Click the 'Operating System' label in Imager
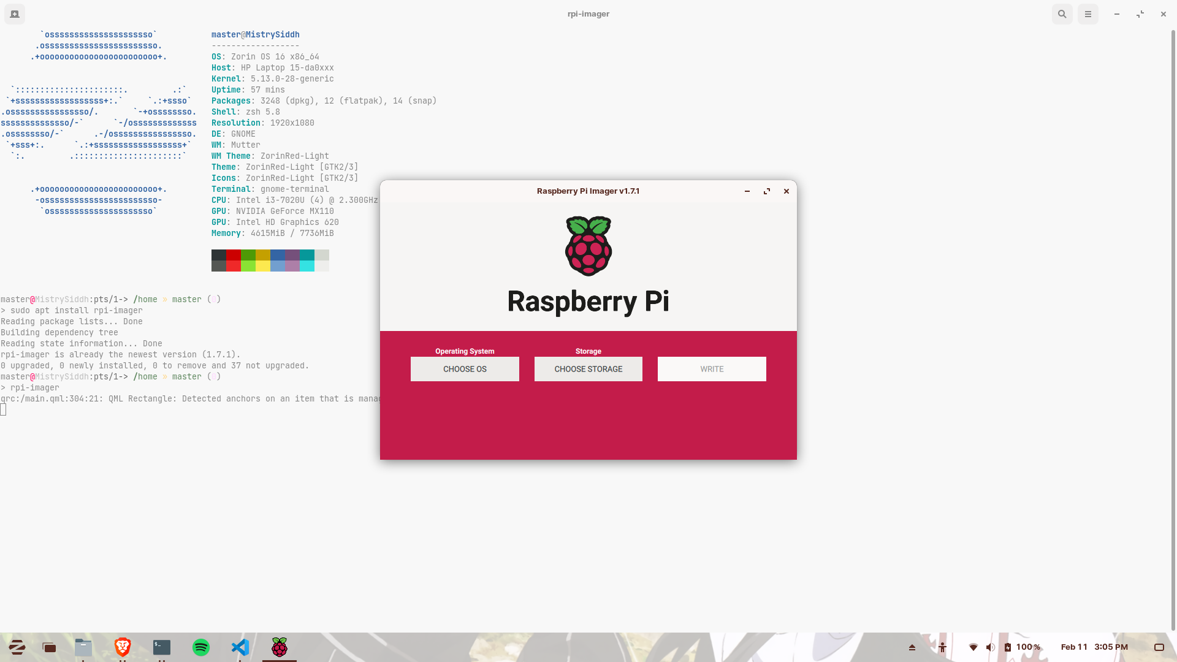The image size is (1177, 662). [x=465, y=351]
